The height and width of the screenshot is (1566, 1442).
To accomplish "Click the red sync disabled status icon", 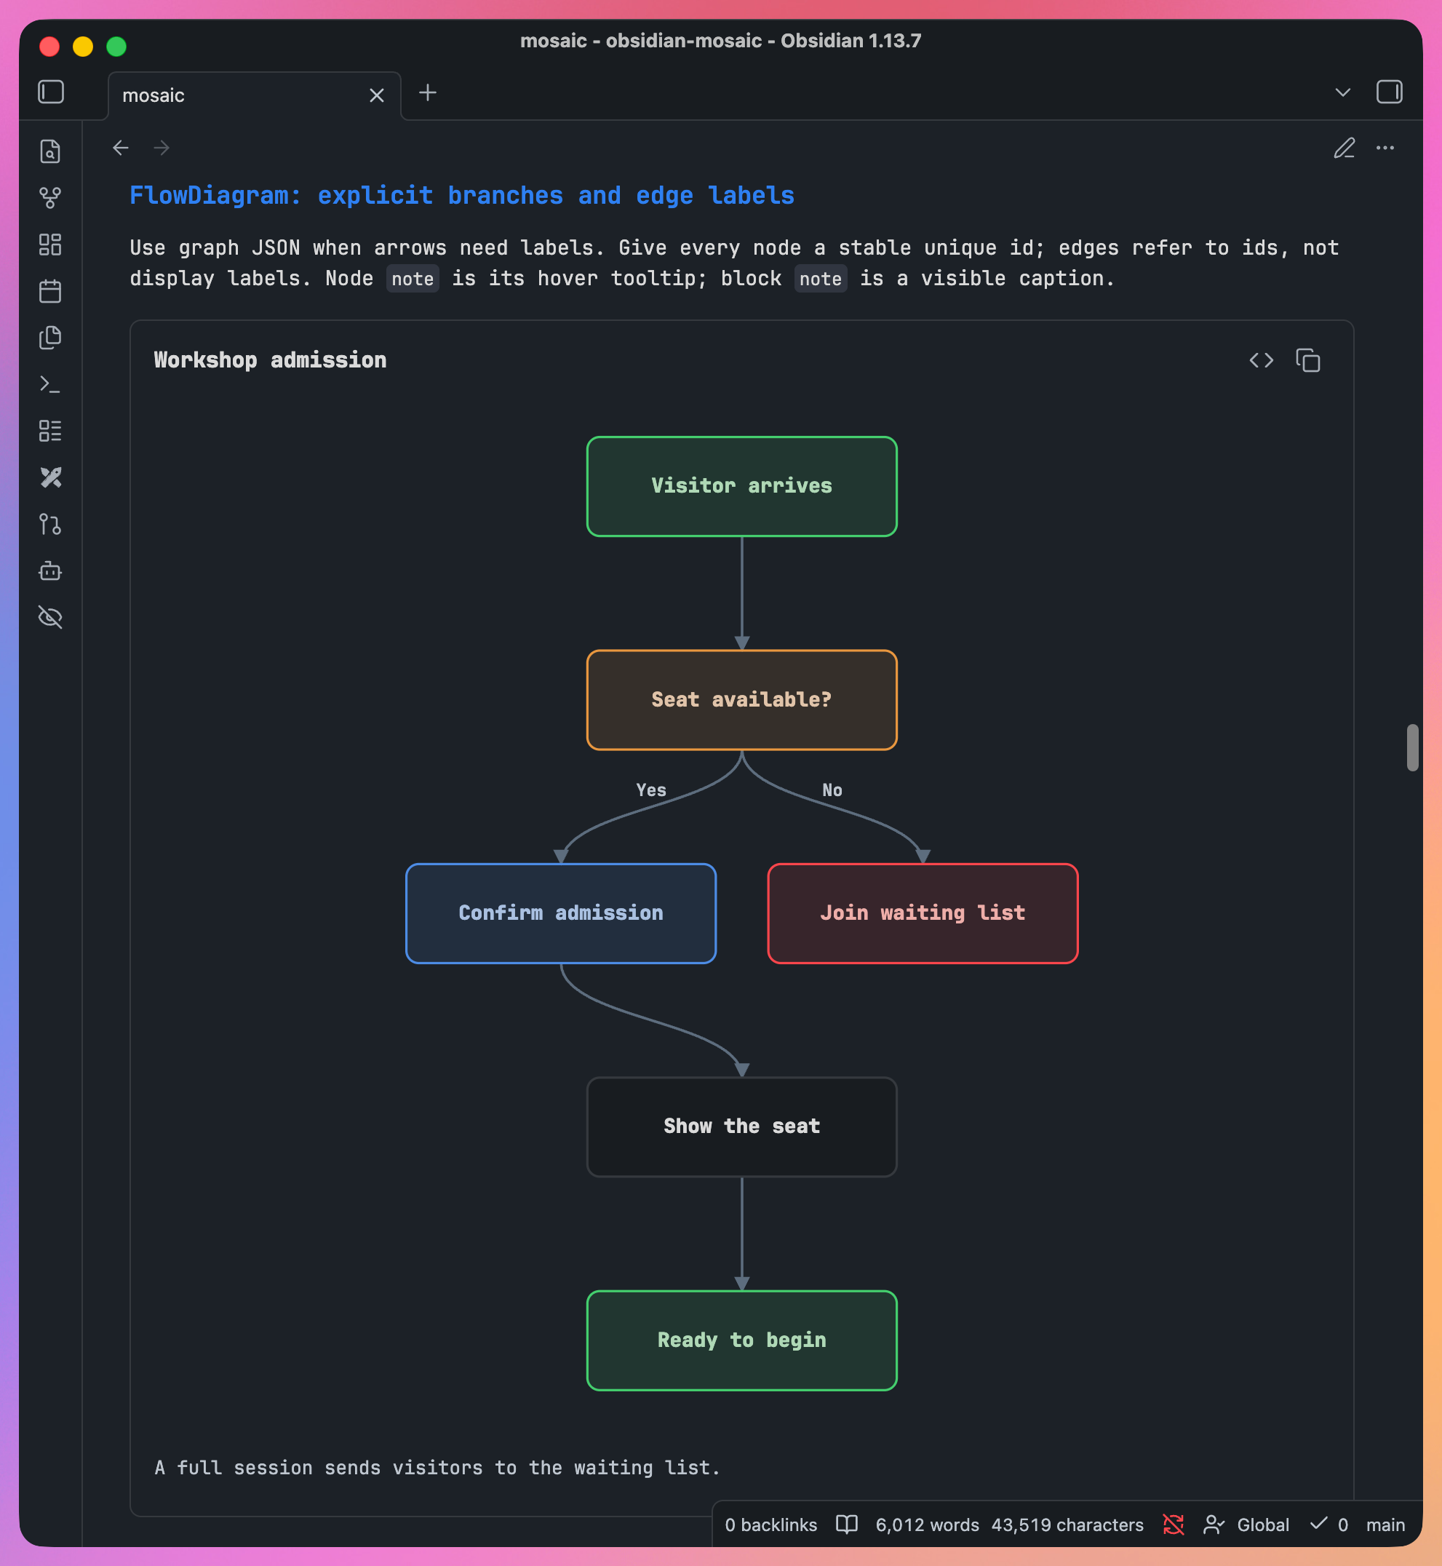I will click(1173, 1525).
